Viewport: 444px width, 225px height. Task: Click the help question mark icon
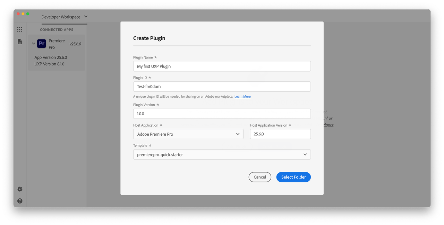[x=19, y=201]
